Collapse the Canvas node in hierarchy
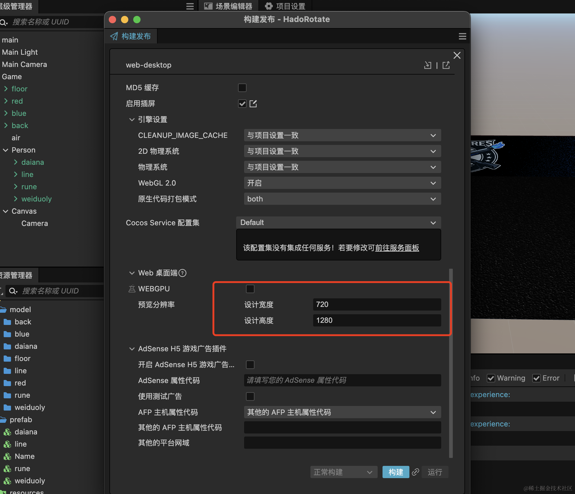This screenshot has height=494, width=575. (x=6, y=211)
